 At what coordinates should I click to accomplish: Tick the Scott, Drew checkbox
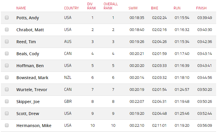point(7,113)
